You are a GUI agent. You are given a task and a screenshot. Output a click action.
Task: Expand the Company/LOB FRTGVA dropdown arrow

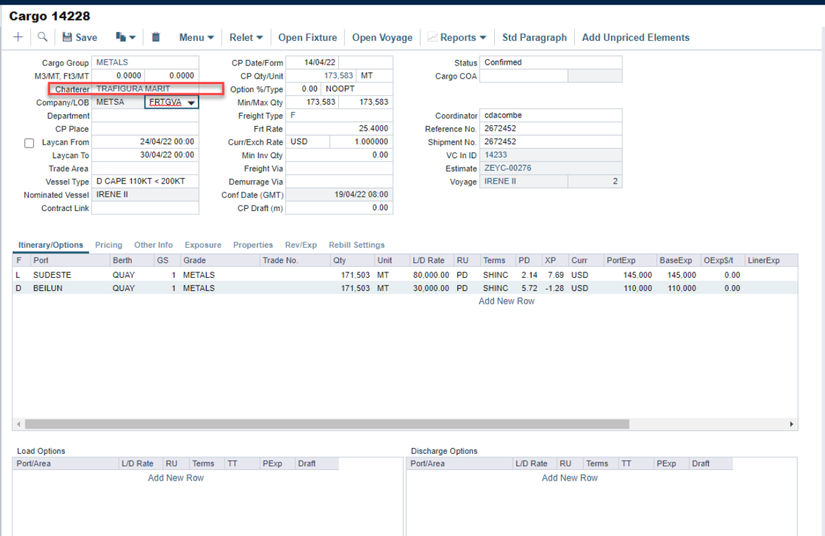(191, 103)
